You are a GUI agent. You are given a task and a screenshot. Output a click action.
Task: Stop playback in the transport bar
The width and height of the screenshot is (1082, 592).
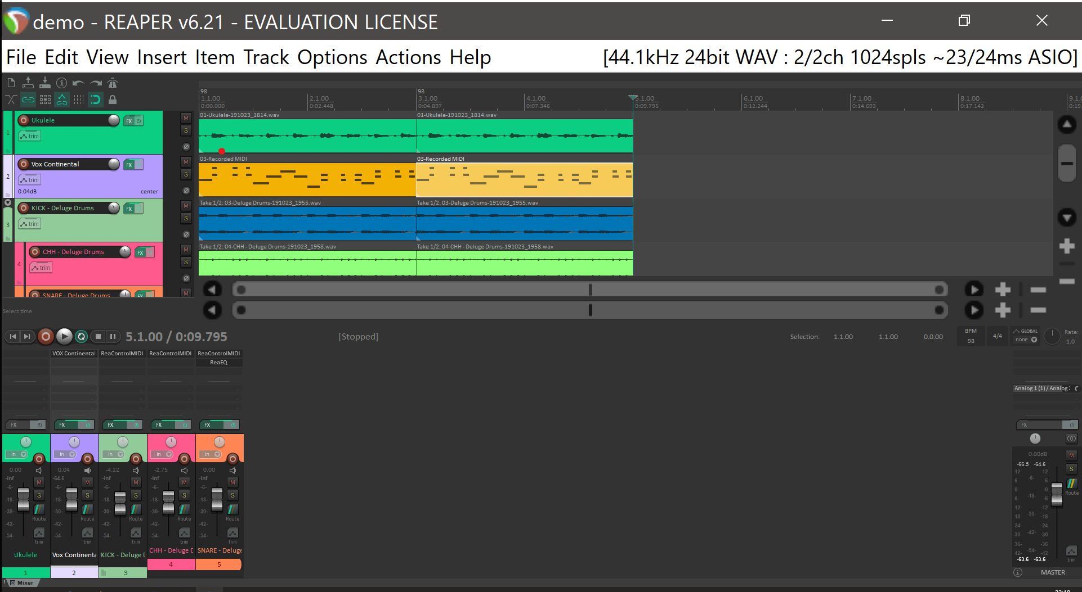pyautogui.click(x=98, y=337)
